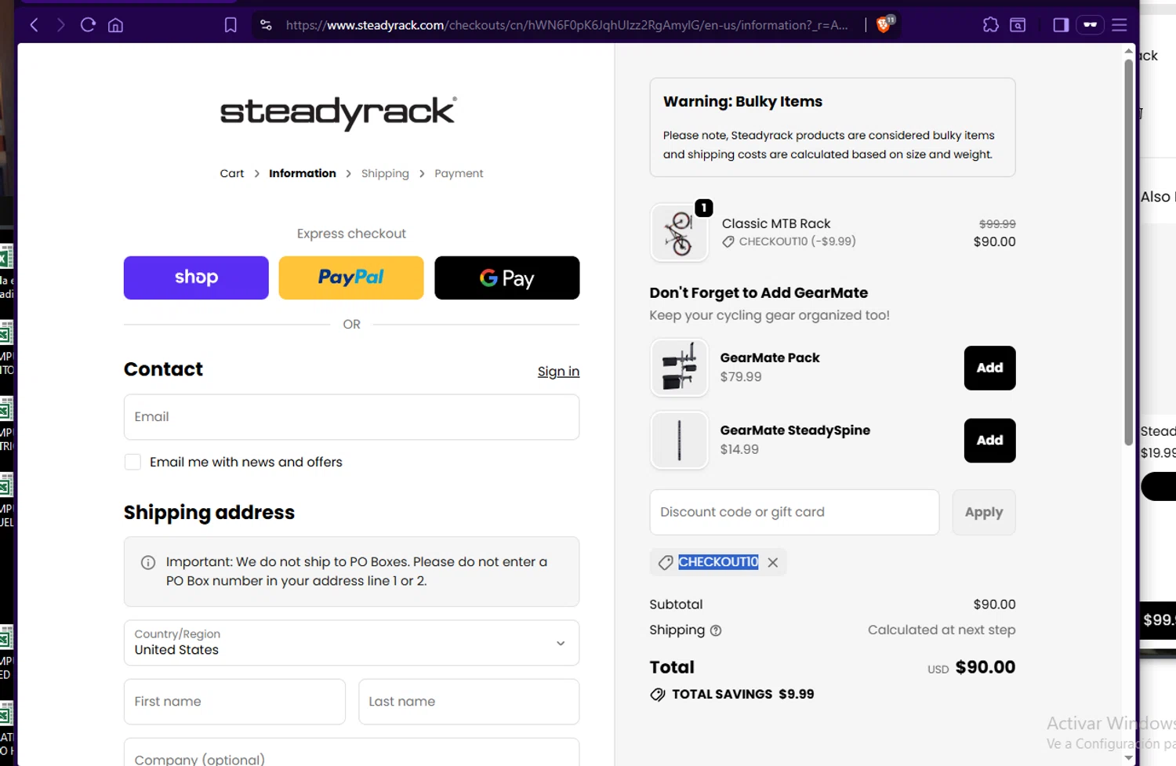Click the Classic MTB Rack product name
The height and width of the screenshot is (766, 1176).
(x=776, y=223)
